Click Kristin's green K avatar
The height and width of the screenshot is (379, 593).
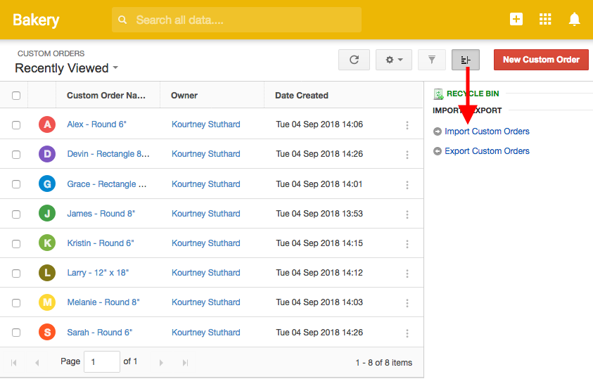coord(47,243)
